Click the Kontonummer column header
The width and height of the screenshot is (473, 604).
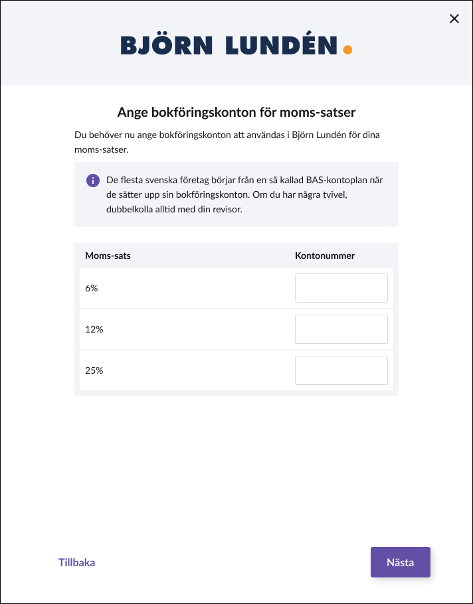[325, 256]
